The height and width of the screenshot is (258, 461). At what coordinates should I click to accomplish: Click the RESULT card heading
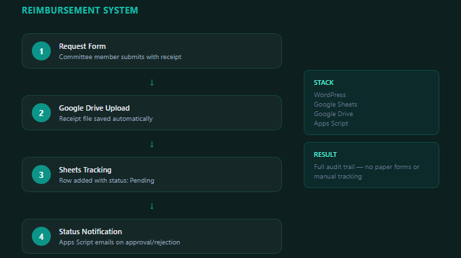pyautogui.click(x=325, y=155)
